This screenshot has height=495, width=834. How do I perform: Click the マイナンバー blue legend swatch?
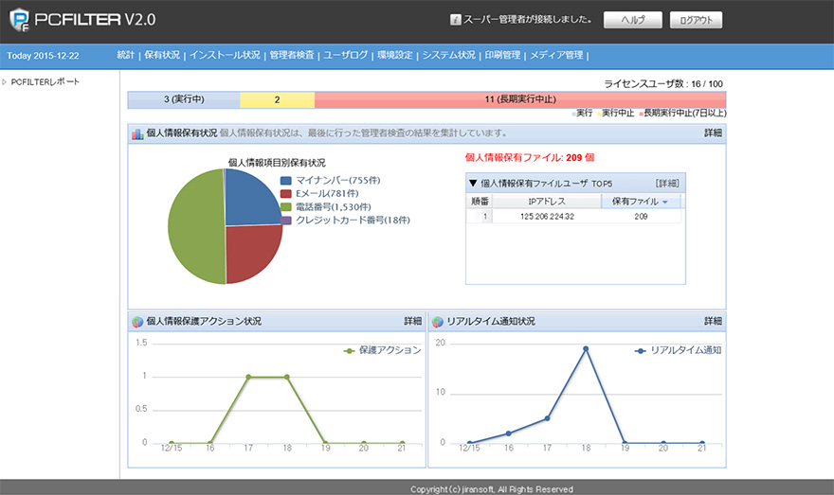coord(286,180)
